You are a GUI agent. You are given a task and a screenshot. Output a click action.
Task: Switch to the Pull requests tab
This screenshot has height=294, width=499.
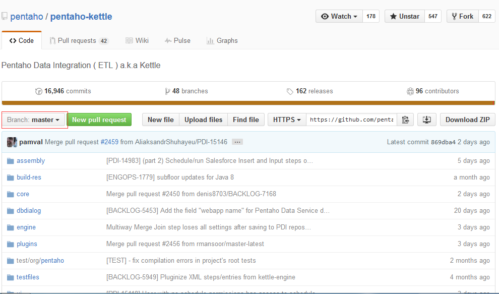point(79,41)
